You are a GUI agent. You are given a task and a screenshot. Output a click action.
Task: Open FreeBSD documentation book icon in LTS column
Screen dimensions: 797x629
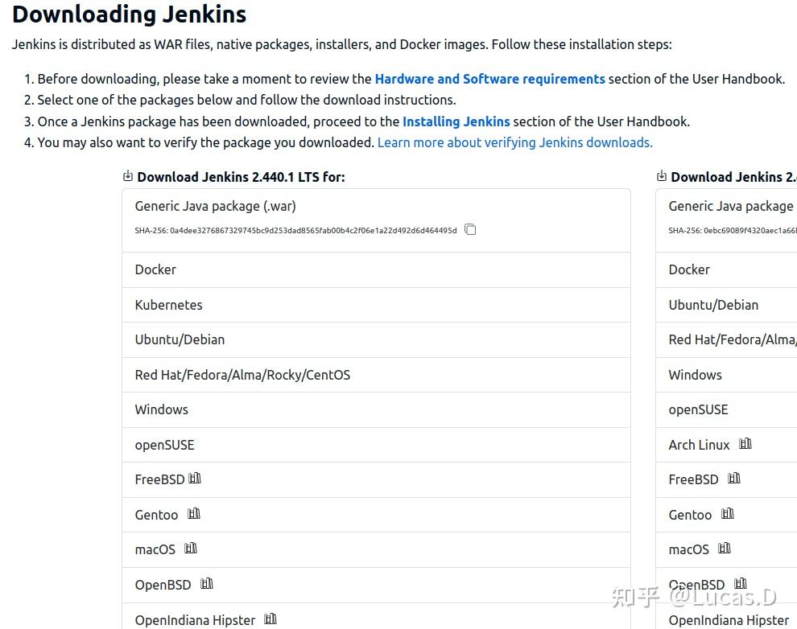pos(194,477)
